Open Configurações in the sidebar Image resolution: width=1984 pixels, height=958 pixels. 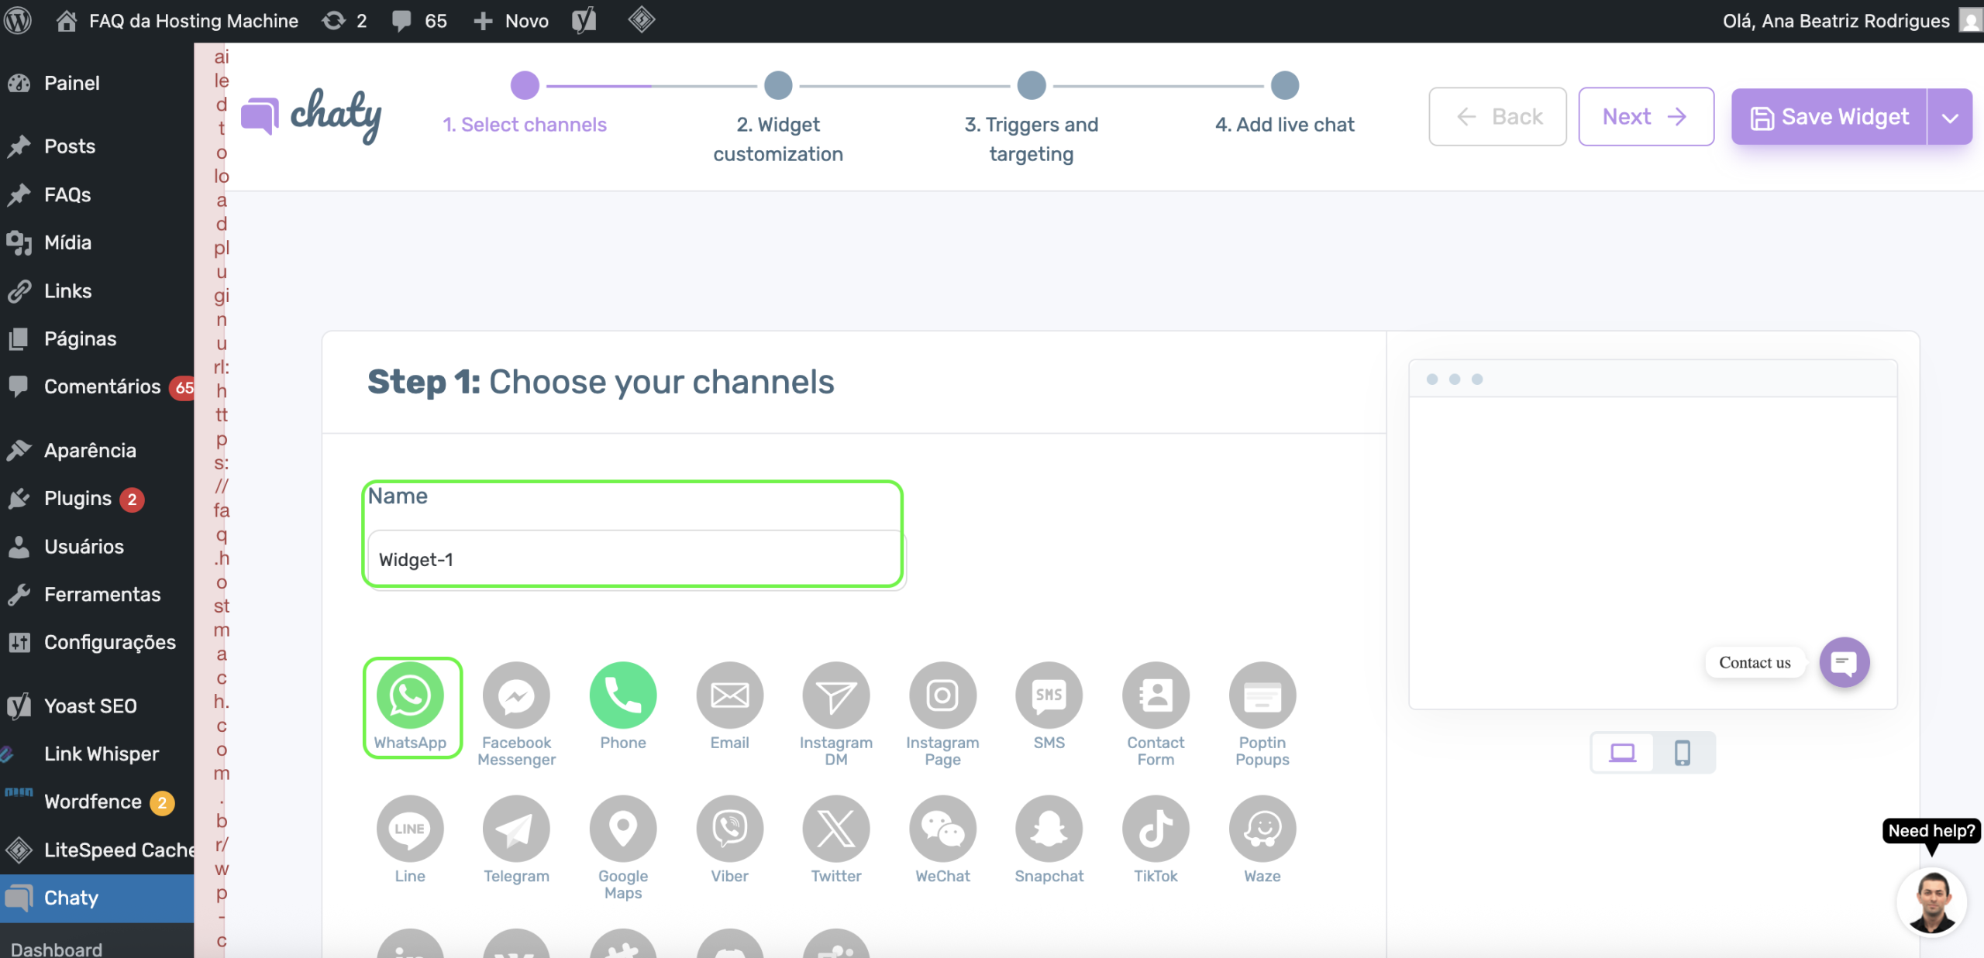point(97,643)
